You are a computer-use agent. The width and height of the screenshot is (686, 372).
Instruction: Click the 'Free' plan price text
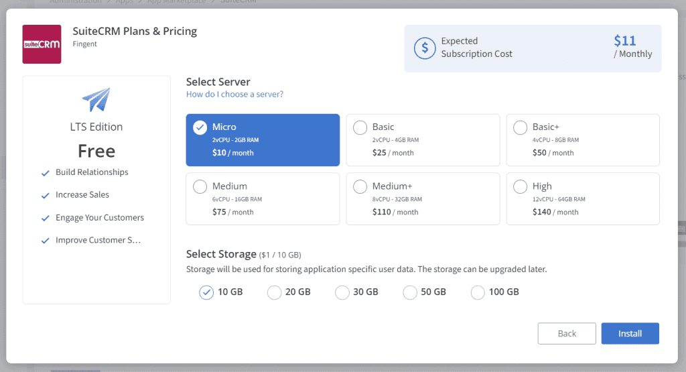pyautogui.click(x=96, y=151)
